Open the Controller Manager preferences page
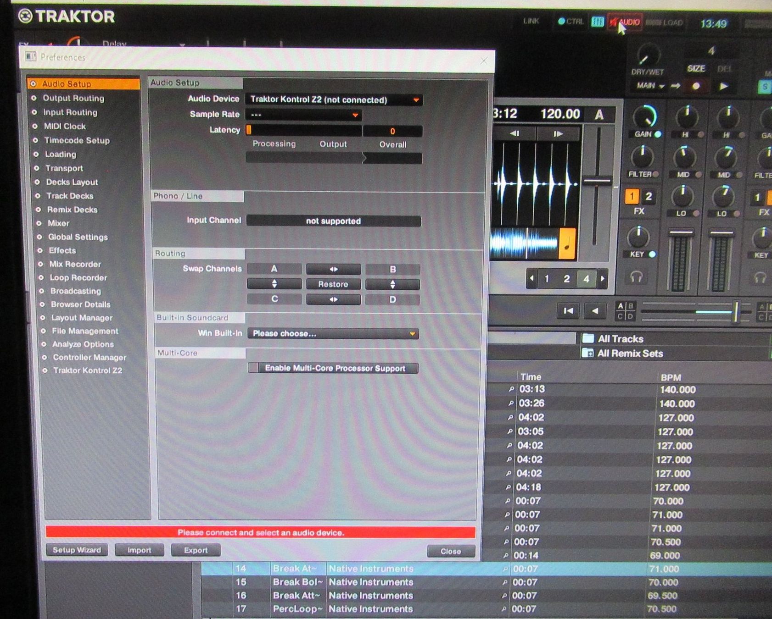772x619 pixels. click(x=89, y=357)
